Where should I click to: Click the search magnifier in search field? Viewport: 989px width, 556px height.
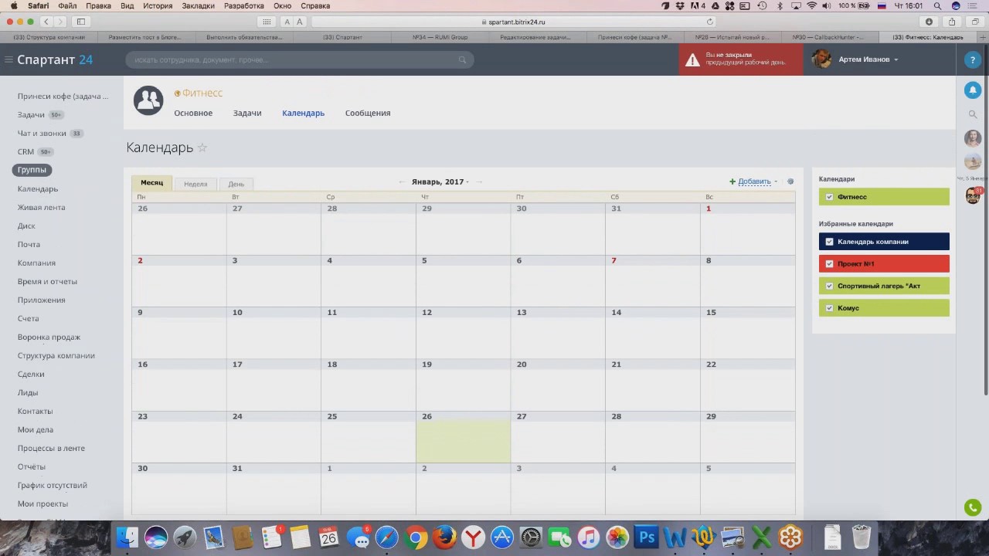pos(462,59)
